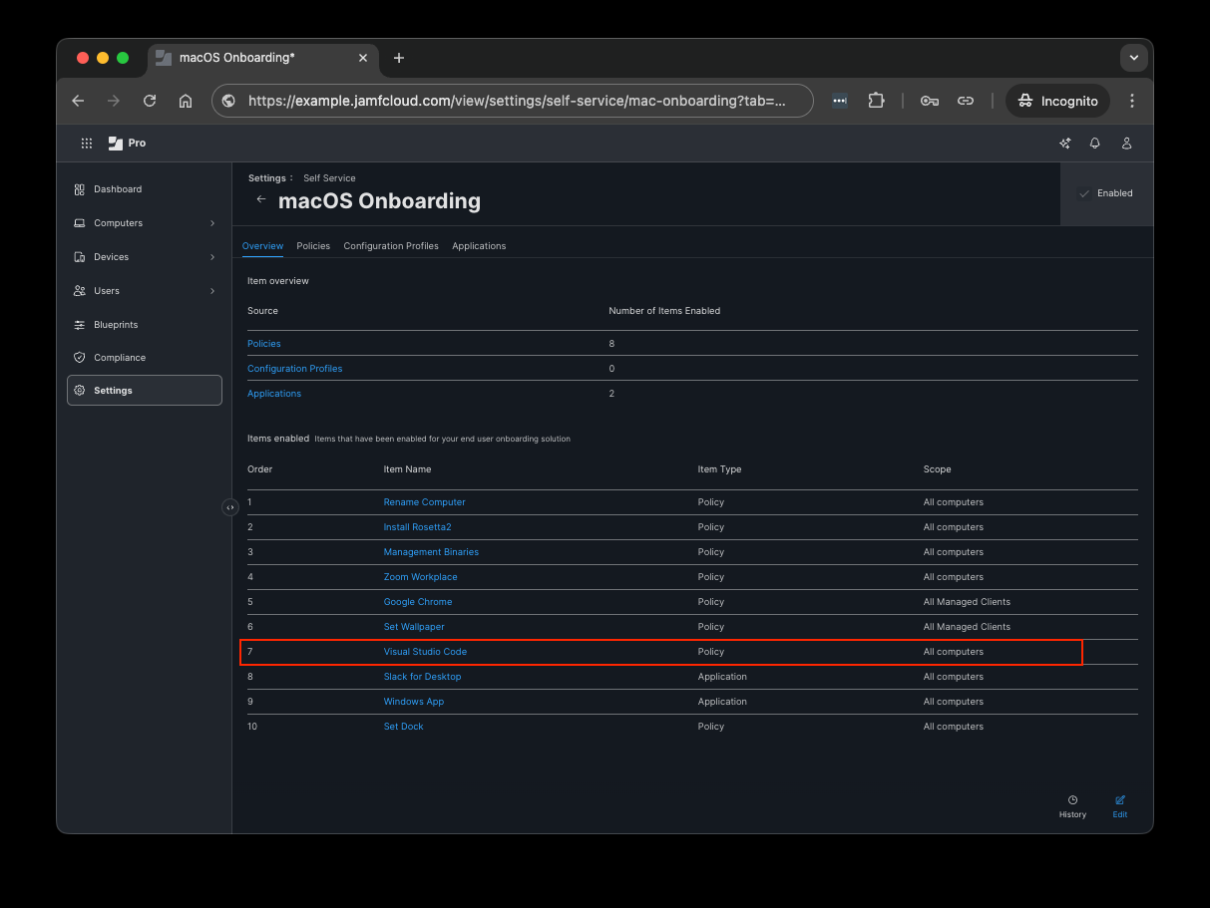Click the Jamf Pro logo
1210x908 pixels.
tap(127, 144)
